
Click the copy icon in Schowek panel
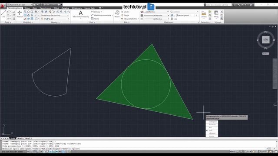tap(222, 15)
